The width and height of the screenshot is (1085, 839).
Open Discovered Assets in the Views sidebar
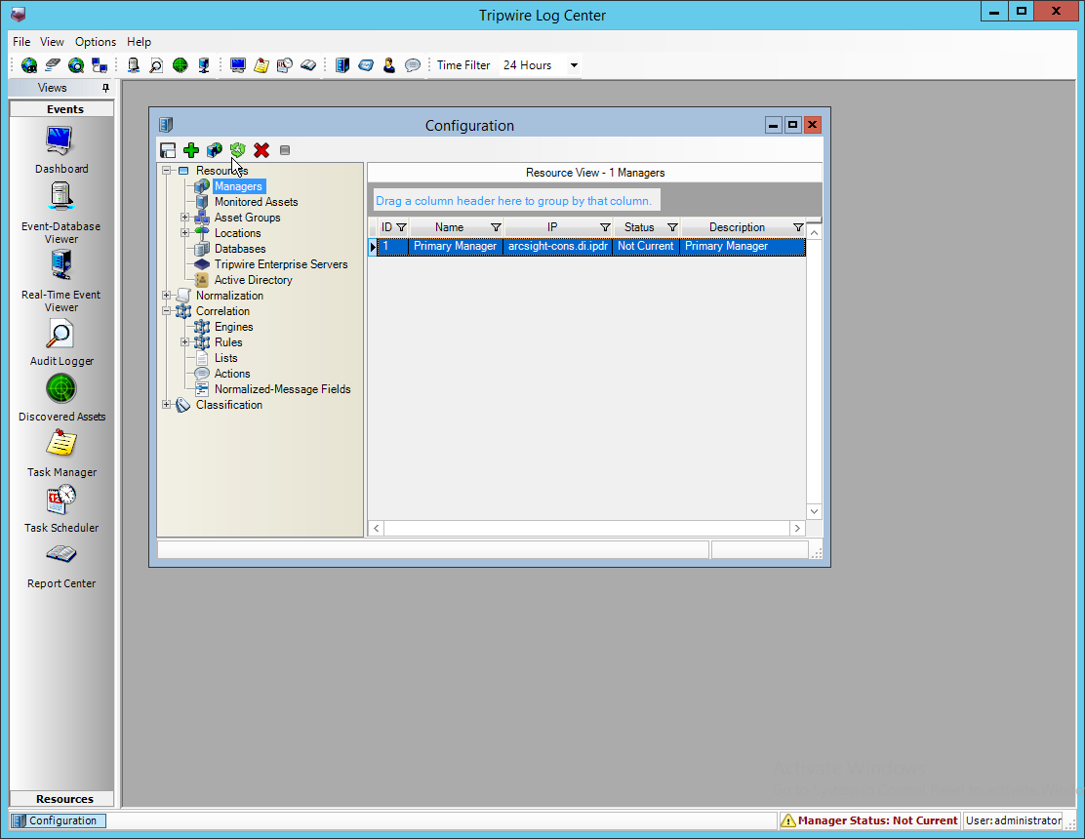pos(61,398)
